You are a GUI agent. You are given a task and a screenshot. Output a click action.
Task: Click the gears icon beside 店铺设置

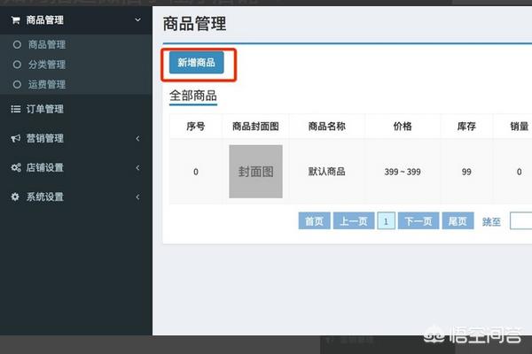point(15,168)
